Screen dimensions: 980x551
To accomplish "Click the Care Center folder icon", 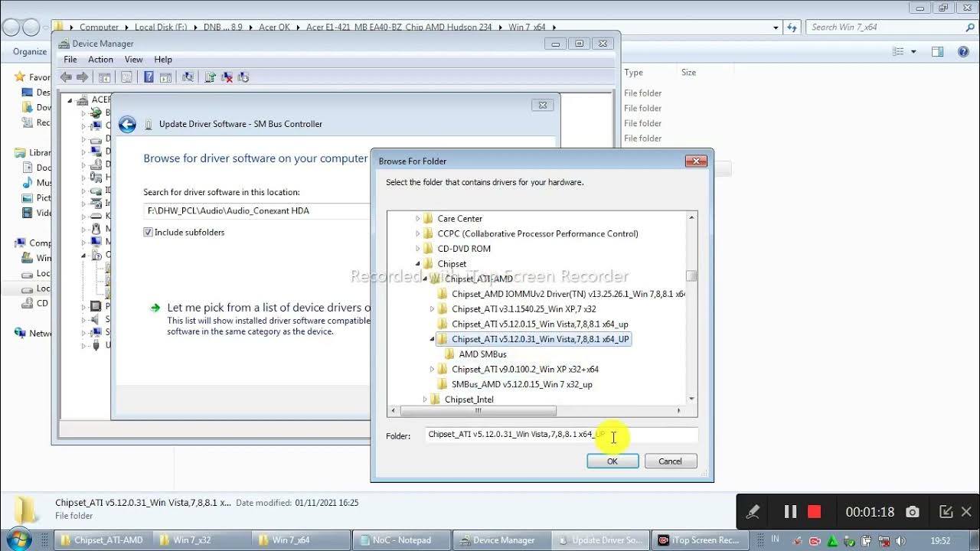I will 428,219.
